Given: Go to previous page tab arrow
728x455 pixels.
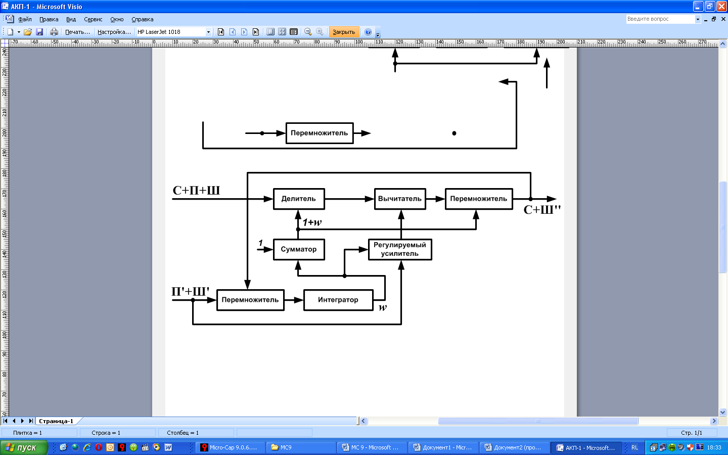Looking at the screenshot, I should point(14,421).
